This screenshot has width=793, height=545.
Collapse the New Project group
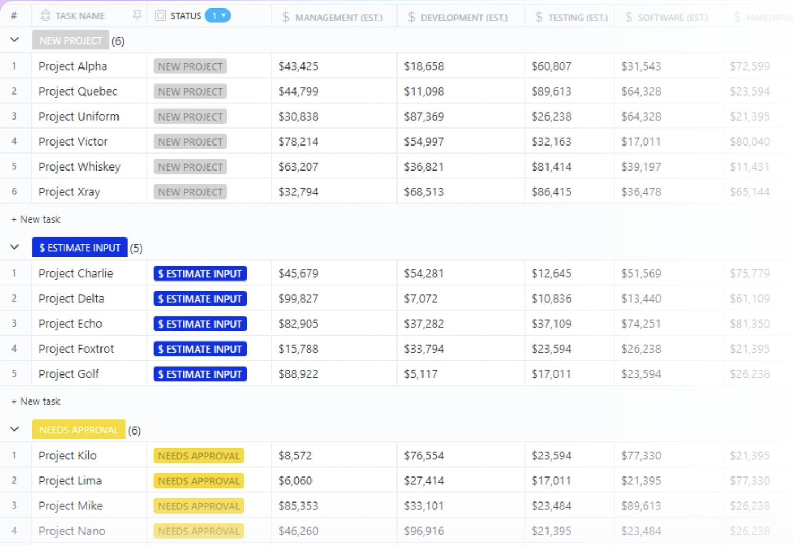(x=14, y=40)
